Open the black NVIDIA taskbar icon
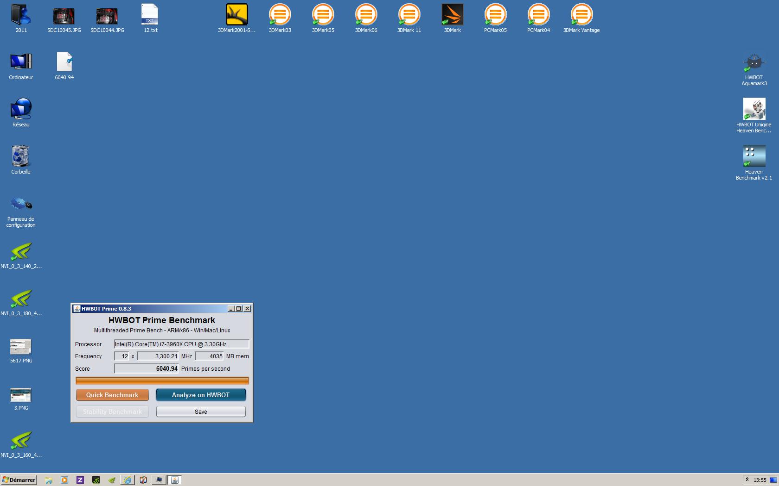Screen dimensions: 779x486 96,480
